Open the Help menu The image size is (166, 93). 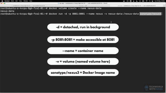pyautogui.click(x=31, y=1)
